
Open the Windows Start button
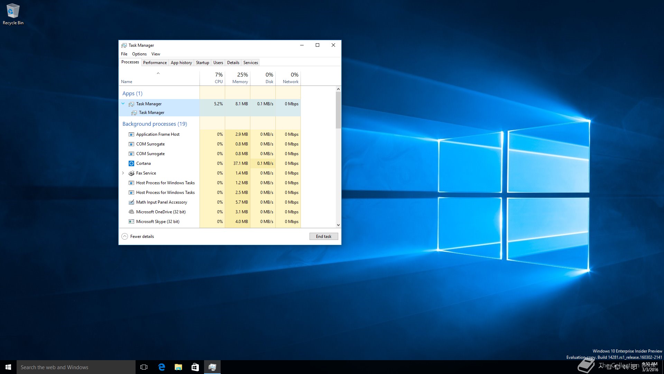click(x=8, y=367)
